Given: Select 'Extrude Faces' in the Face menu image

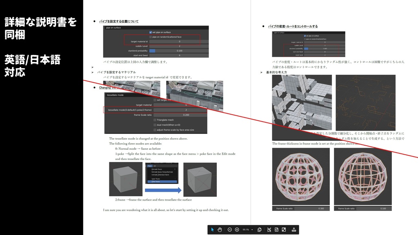Looking at the screenshot, I should [x=157, y=169].
